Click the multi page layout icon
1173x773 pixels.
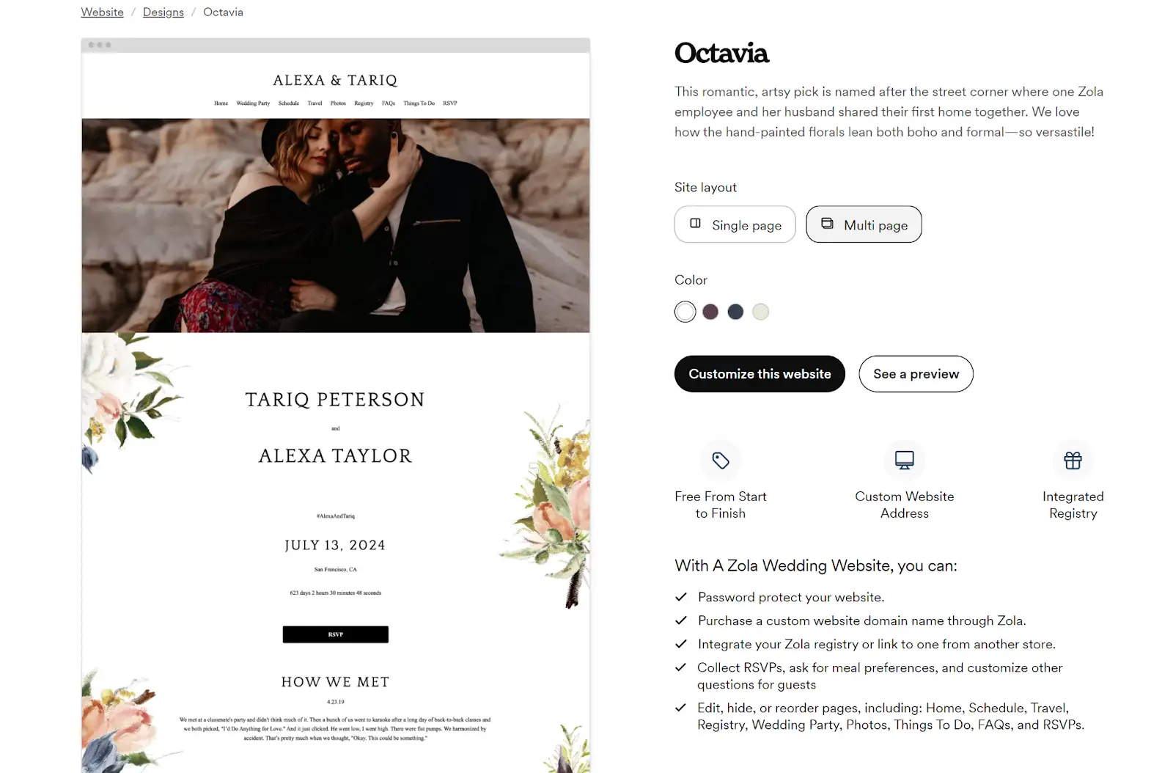tap(827, 224)
